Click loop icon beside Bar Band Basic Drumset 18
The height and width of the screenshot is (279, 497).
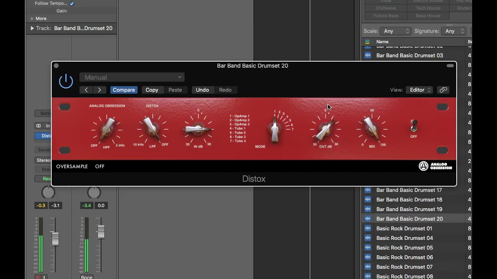coord(367,200)
